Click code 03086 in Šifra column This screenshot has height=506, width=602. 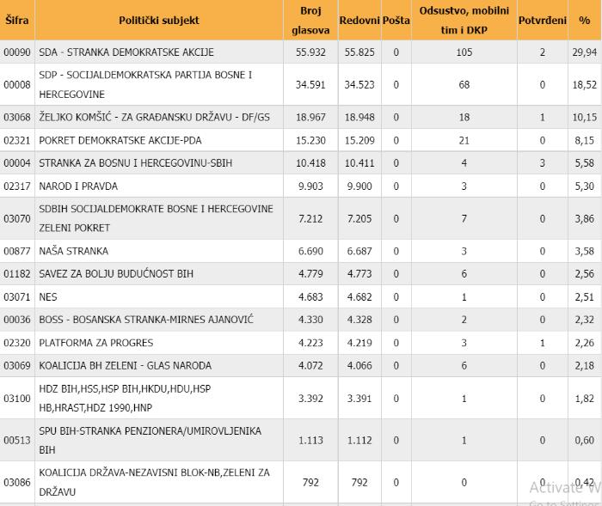coord(17,482)
